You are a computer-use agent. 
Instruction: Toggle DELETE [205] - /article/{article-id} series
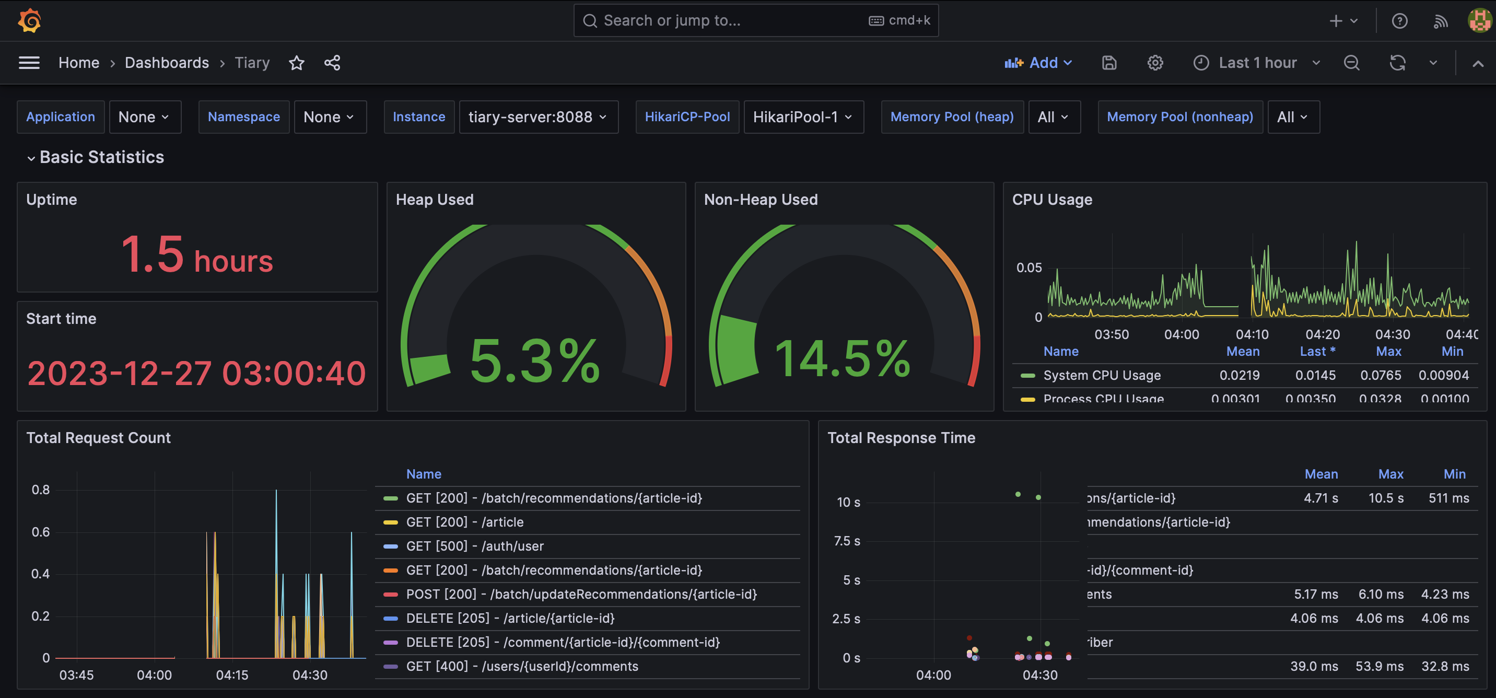(x=510, y=618)
